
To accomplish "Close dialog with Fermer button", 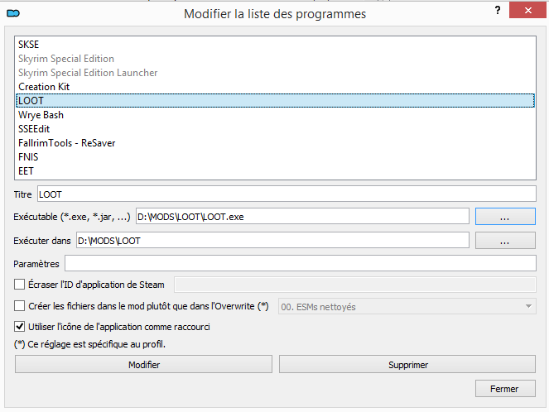I will [x=504, y=389].
